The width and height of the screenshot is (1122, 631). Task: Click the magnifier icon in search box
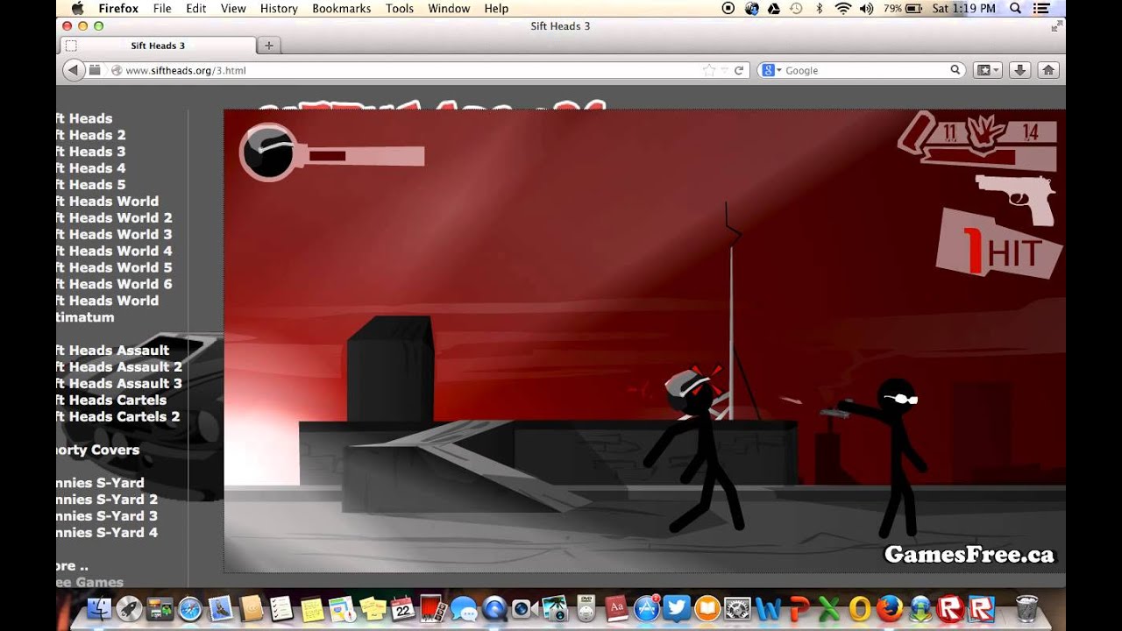(955, 70)
